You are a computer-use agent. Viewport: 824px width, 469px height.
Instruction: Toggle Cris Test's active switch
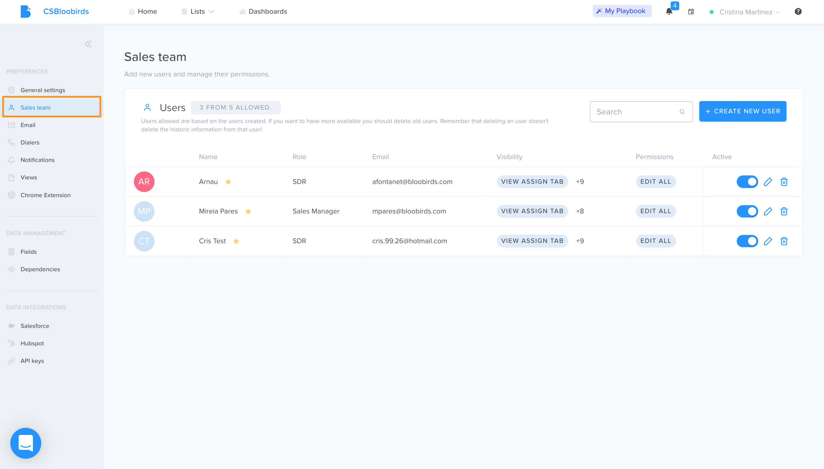(x=747, y=241)
